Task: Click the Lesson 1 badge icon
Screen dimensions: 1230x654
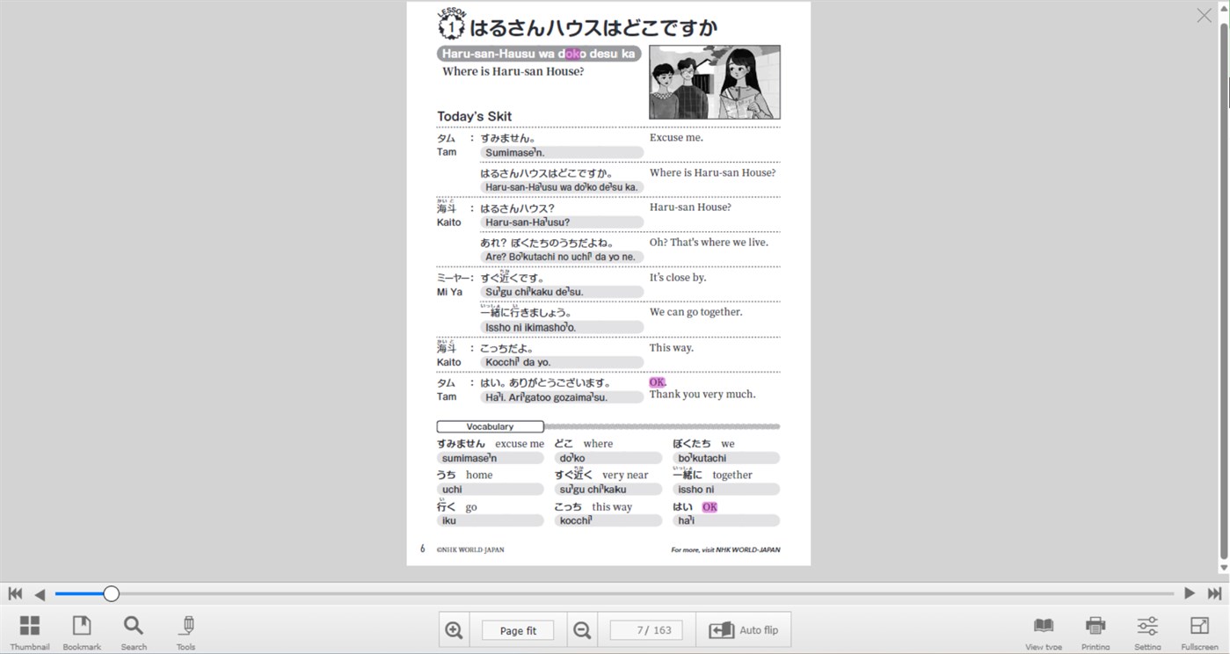Action: tap(451, 25)
